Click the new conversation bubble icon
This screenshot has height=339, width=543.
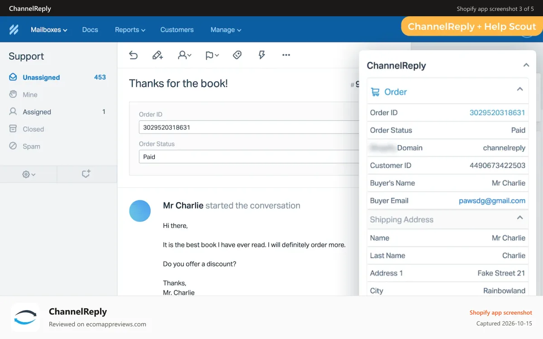click(x=86, y=174)
